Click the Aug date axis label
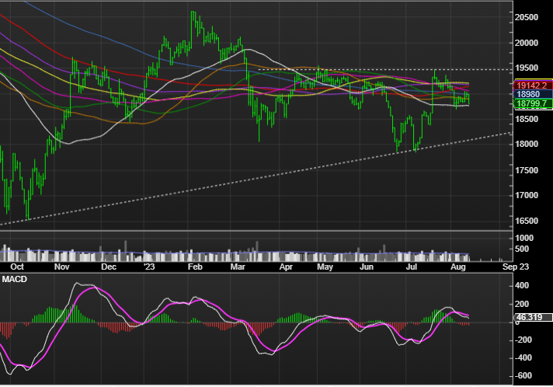Image resolution: width=553 pixels, height=387 pixels. tap(457, 267)
